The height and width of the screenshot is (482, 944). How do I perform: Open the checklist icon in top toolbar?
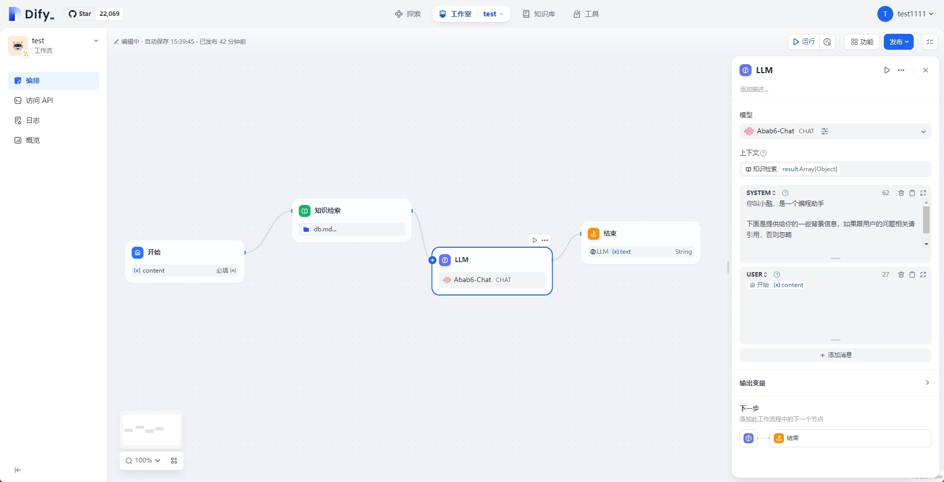[930, 42]
